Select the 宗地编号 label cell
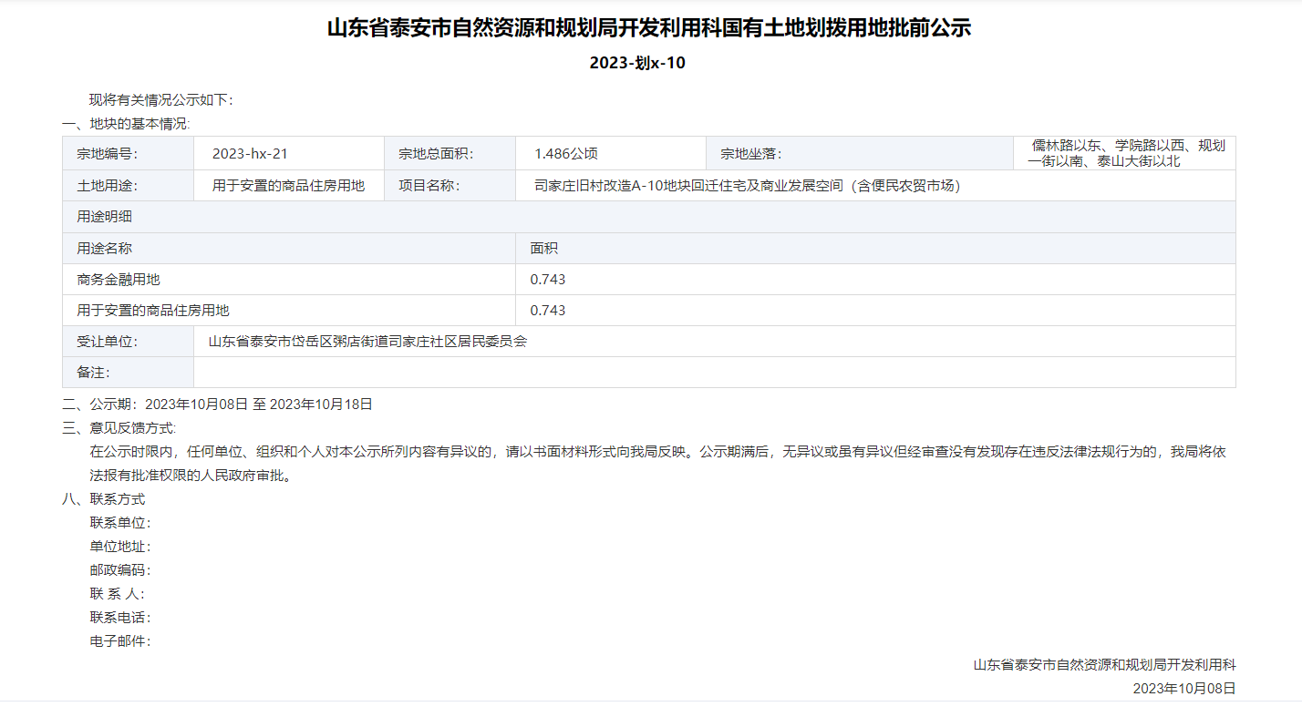1302x717 pixels. (128, 154)
